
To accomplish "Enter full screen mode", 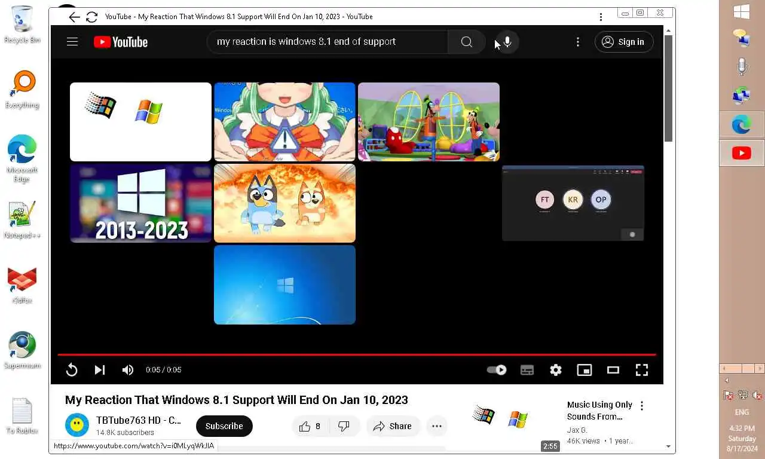I will pyautogui.click(x=642, y=370).
